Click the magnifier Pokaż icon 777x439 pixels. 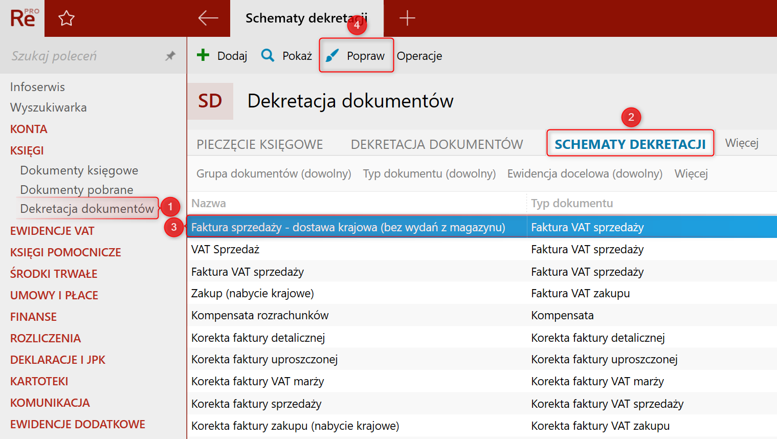(268, 55)
